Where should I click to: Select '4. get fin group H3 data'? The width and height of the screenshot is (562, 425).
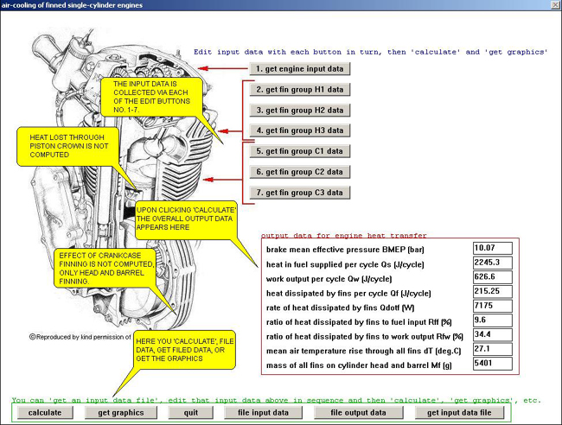click(300, 130)
